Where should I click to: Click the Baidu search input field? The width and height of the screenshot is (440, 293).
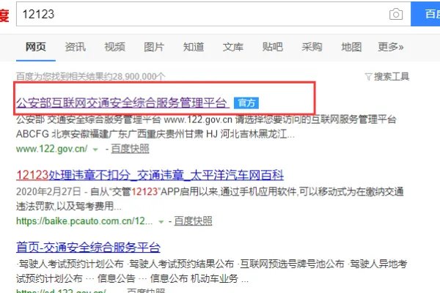[x=213, y=14]
